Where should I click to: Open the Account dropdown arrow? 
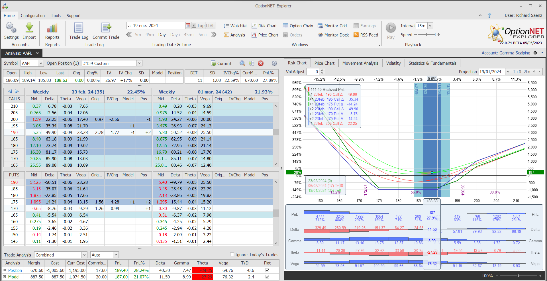tap(542, 53)
